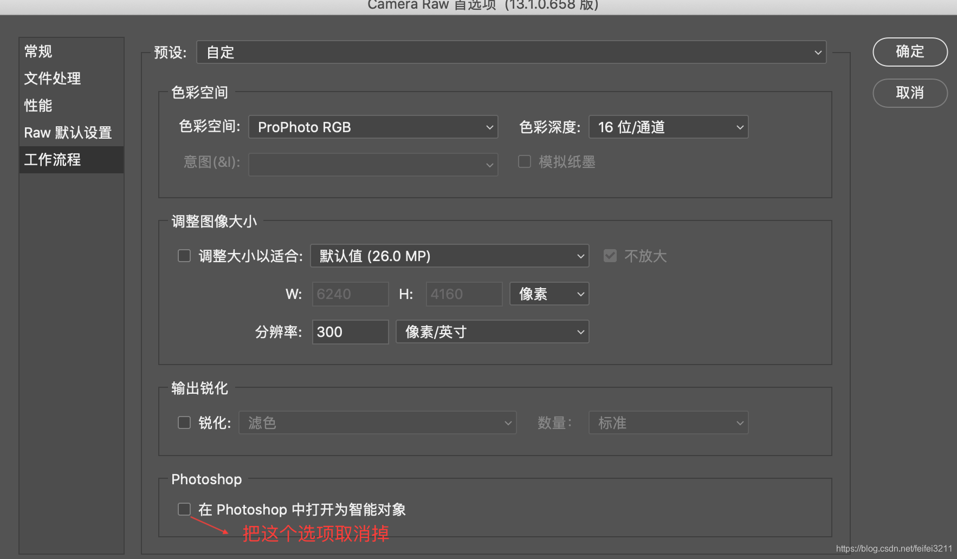Click the 分辨率 field showing 300
This screenshot has height=559, width=957.
pyautogui.click(x=350, y=332)
